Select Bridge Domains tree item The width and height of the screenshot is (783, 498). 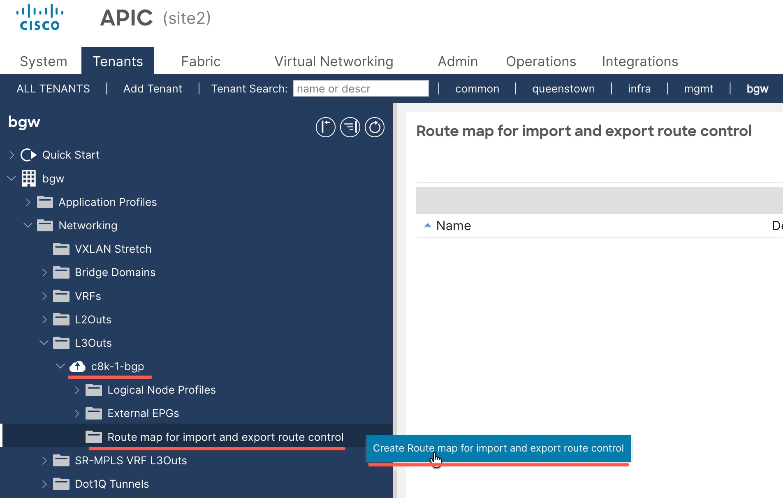115,272
